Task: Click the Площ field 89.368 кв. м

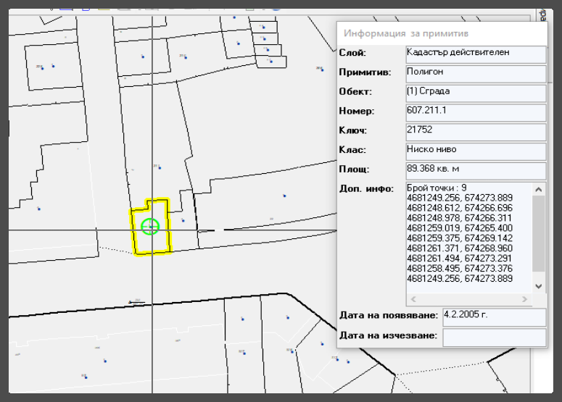Action: 475,170
